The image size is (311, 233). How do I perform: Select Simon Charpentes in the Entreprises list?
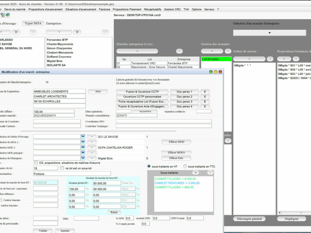[59, 48]
